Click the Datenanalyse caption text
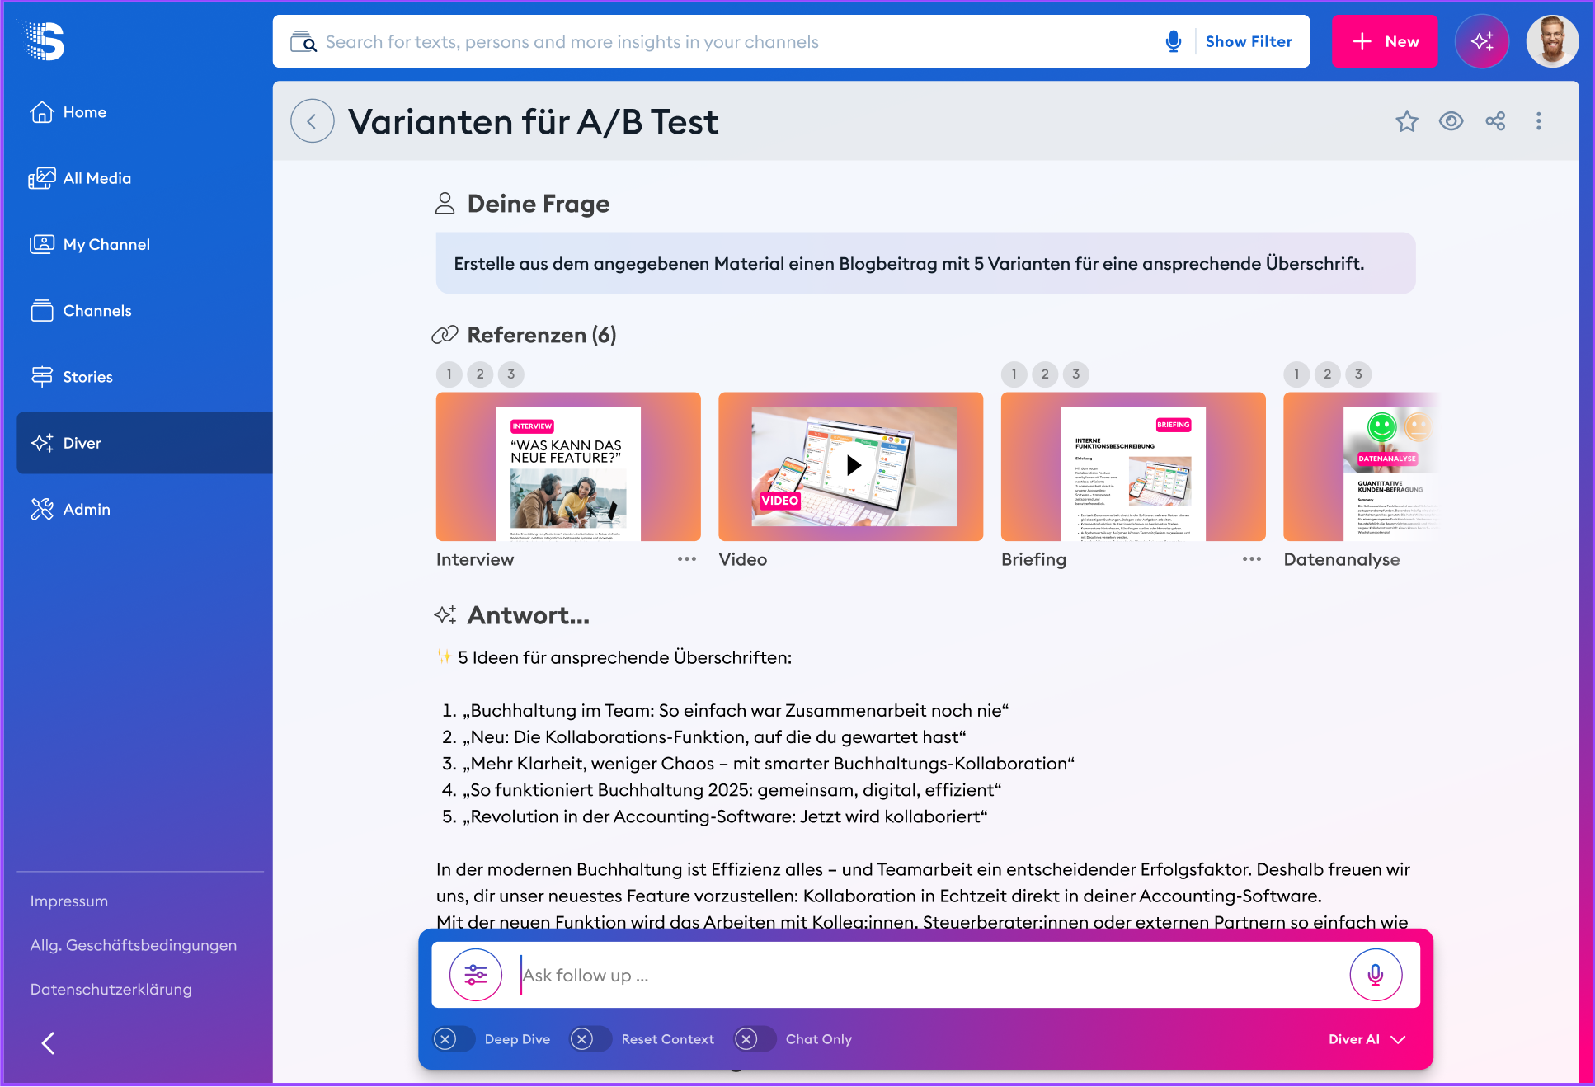Image resolution: width=1595 pixels, height=1087 pixels. [x=1342, y=559]
